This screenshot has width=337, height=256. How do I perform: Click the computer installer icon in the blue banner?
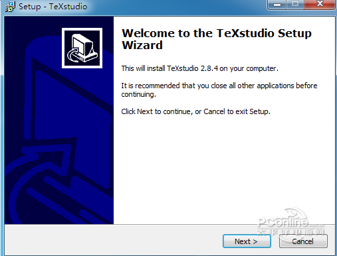point(82,48)
